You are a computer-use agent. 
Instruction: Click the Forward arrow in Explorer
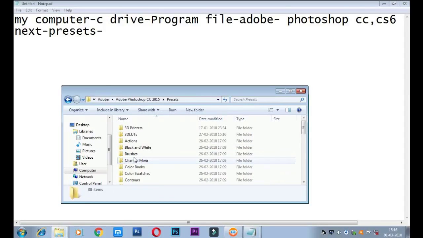77,99
